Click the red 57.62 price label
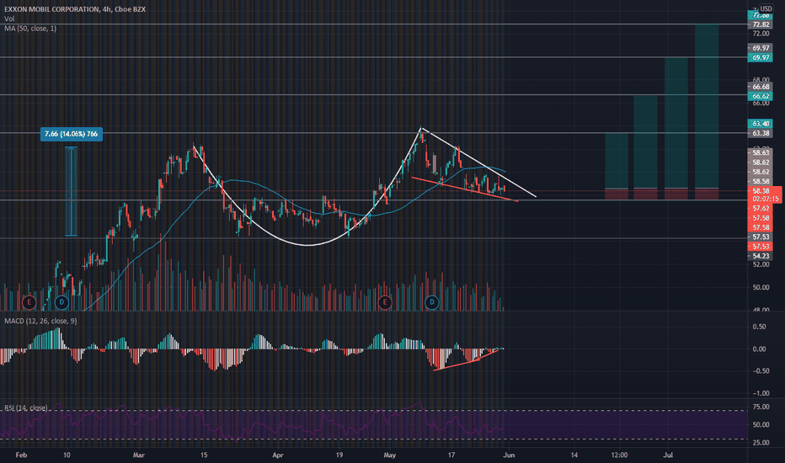 click(761, 208)
